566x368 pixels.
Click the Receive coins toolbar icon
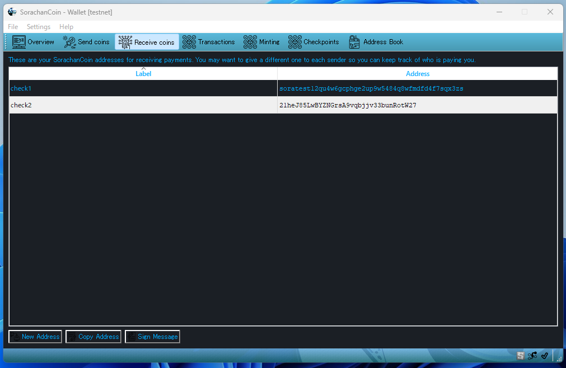pos(125,42)
